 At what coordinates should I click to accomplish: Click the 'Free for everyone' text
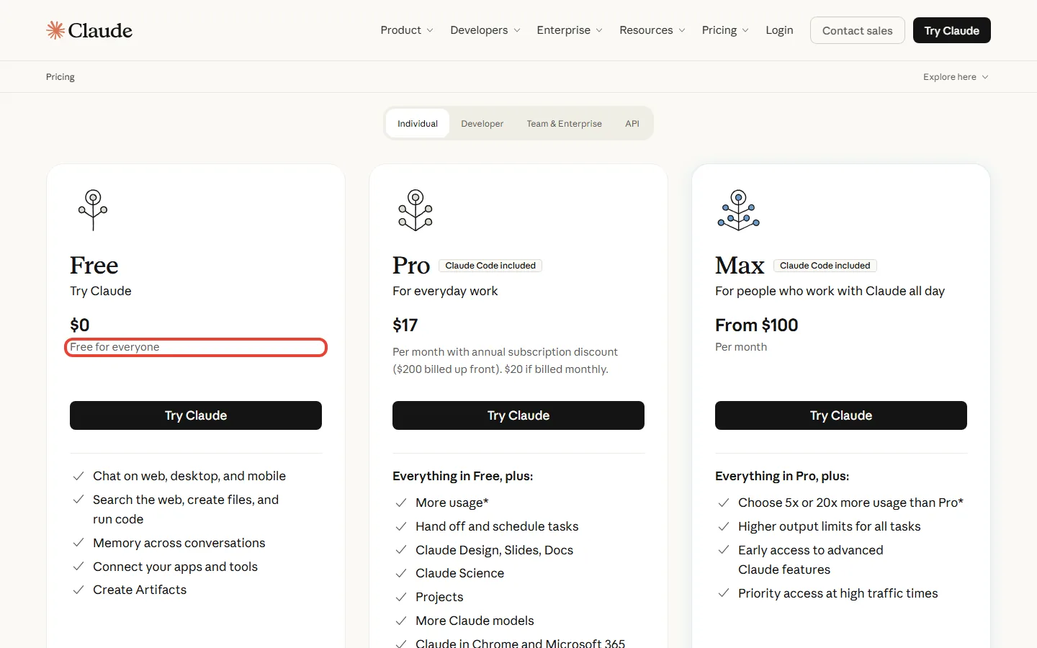tap(115, 347)
